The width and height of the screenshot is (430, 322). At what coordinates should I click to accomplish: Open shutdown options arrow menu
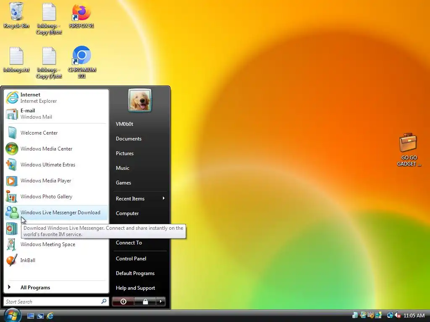[x=161, y=301]
